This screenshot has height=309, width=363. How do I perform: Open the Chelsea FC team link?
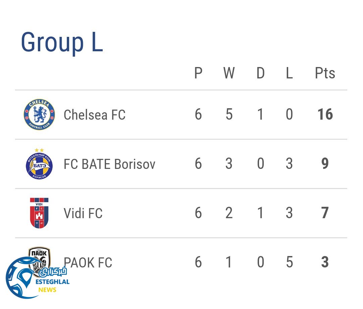point(95,115)
